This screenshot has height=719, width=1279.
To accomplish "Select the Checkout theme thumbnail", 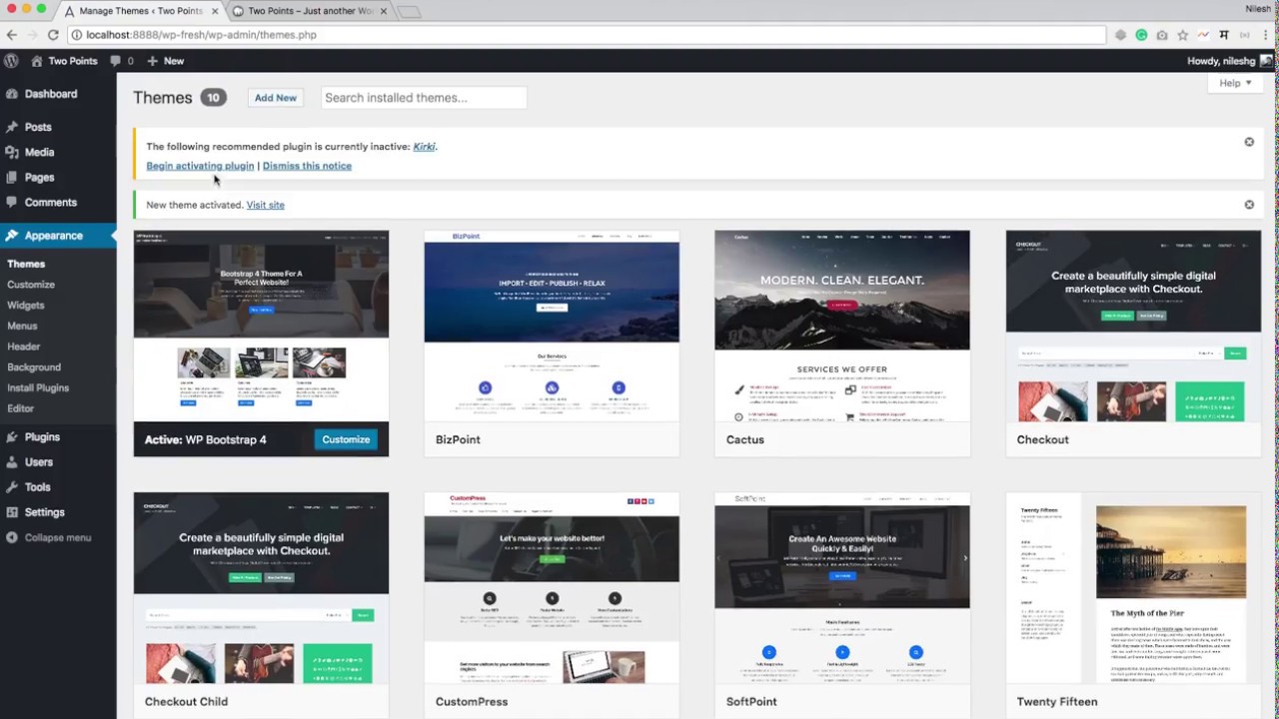I will [x=1133, y=327].
